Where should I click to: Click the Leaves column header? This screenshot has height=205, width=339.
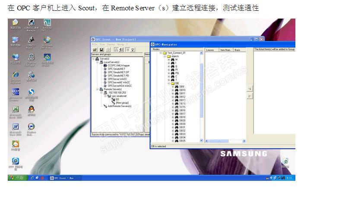[x=212, y=50]
